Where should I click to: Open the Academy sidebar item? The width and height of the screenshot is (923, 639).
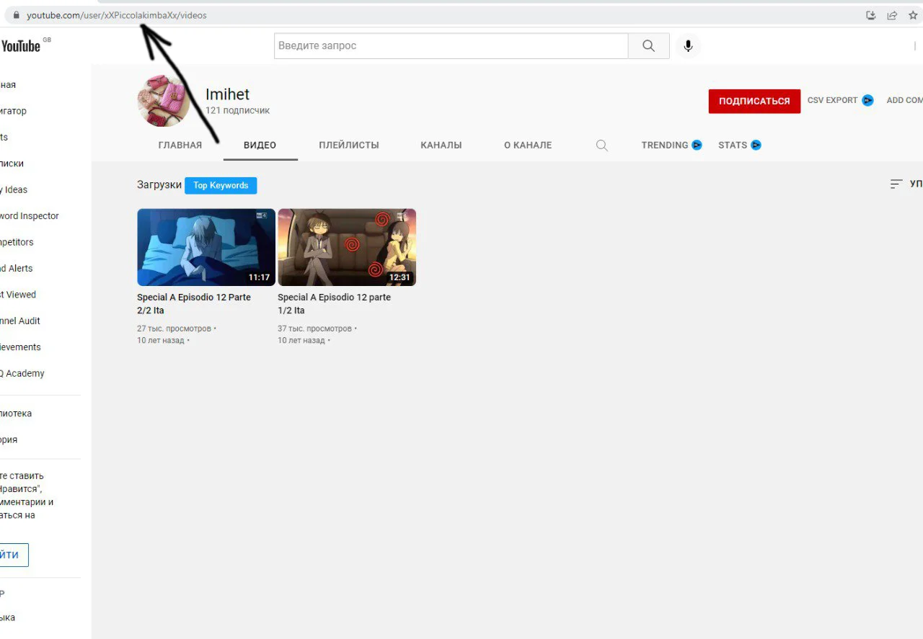pyautogui.click(x=22, y=374)
